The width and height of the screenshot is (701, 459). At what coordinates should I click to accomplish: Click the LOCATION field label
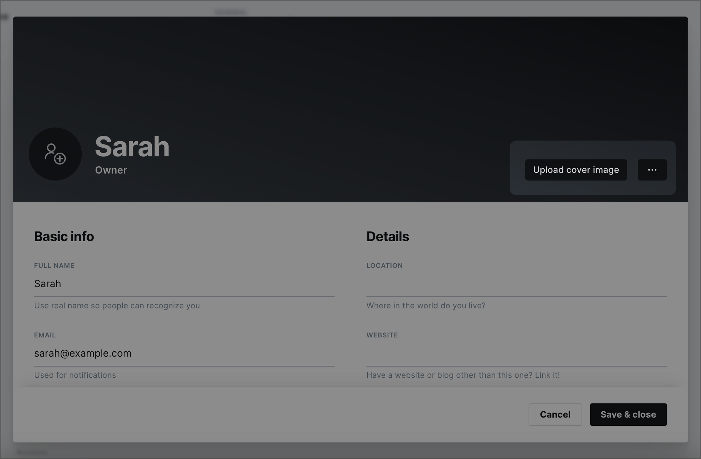(x=384, y=265)
